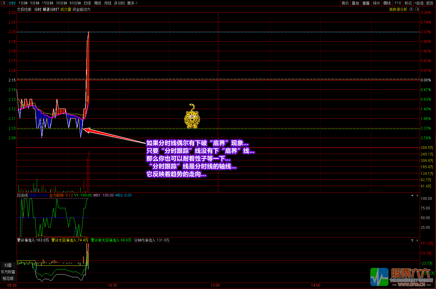Viewport: 436px width, 289px height.
Task: Switch to the 30分钟 period
Action: (x=61, y=3)
